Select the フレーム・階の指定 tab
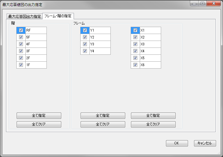This screenshot has width=223, height=157. click(x=58, y=16)
